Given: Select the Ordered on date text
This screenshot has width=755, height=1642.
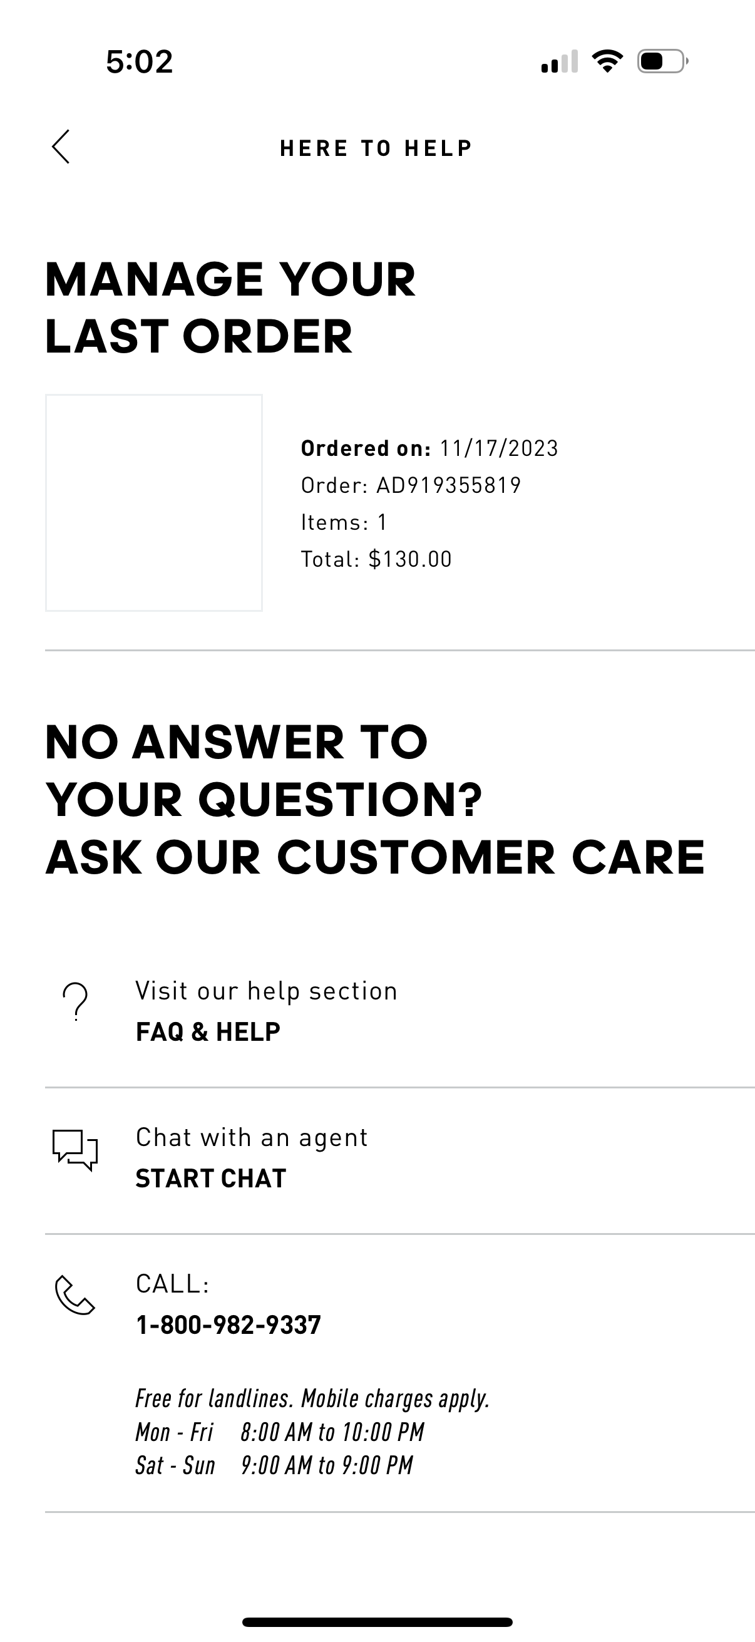Looking at the screenshot, I should pos(430,448).
